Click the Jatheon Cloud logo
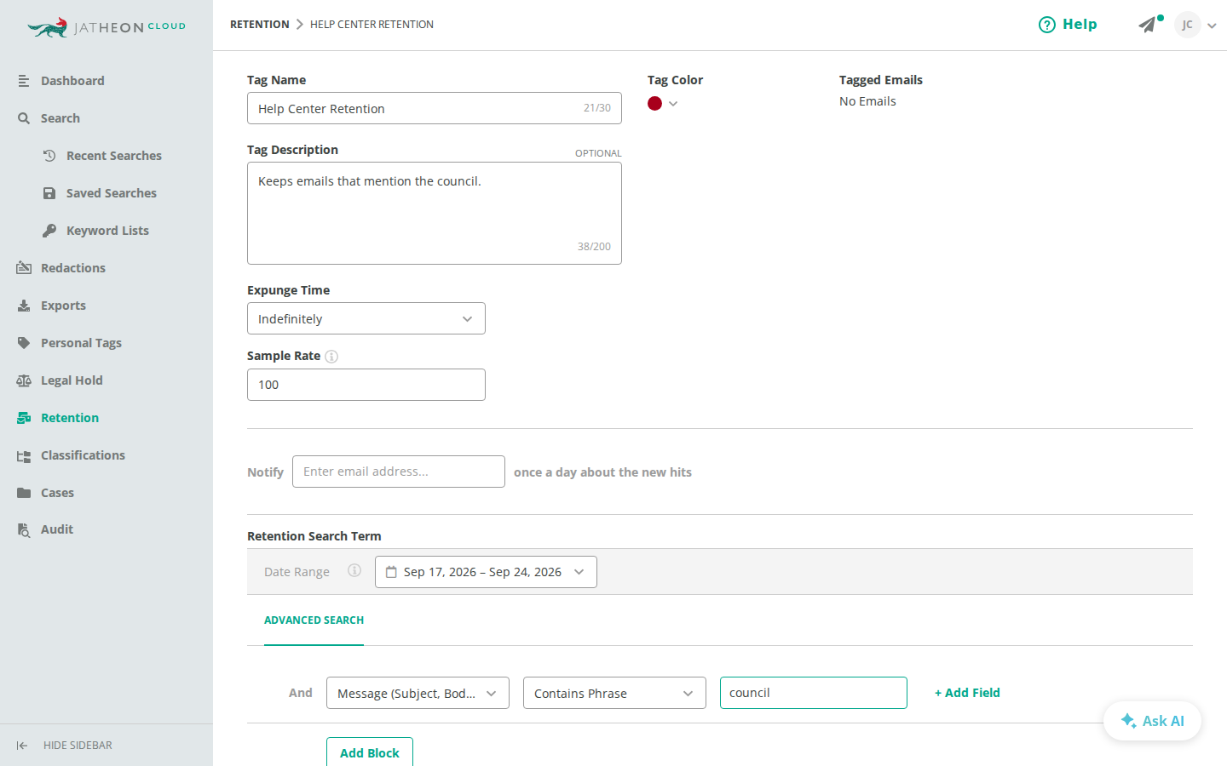 107,27
